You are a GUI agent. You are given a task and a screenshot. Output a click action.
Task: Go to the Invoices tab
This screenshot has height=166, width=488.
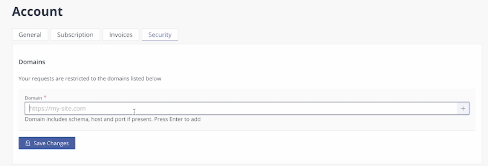click(x=121, y=34)
